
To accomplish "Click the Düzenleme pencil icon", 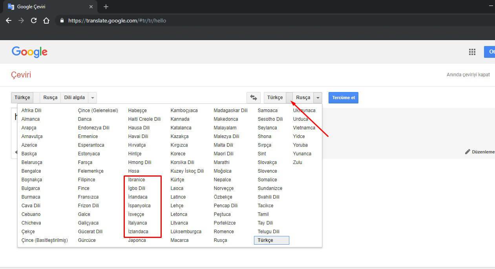I will (x=468, y=152).
